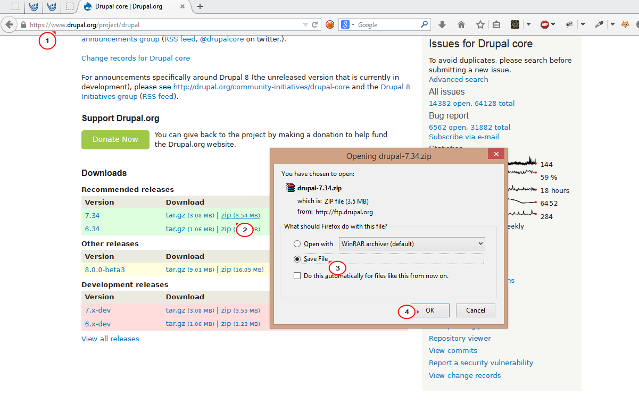Focus the URL address bar
Screen dimensions: 639x404
[165, 24]
